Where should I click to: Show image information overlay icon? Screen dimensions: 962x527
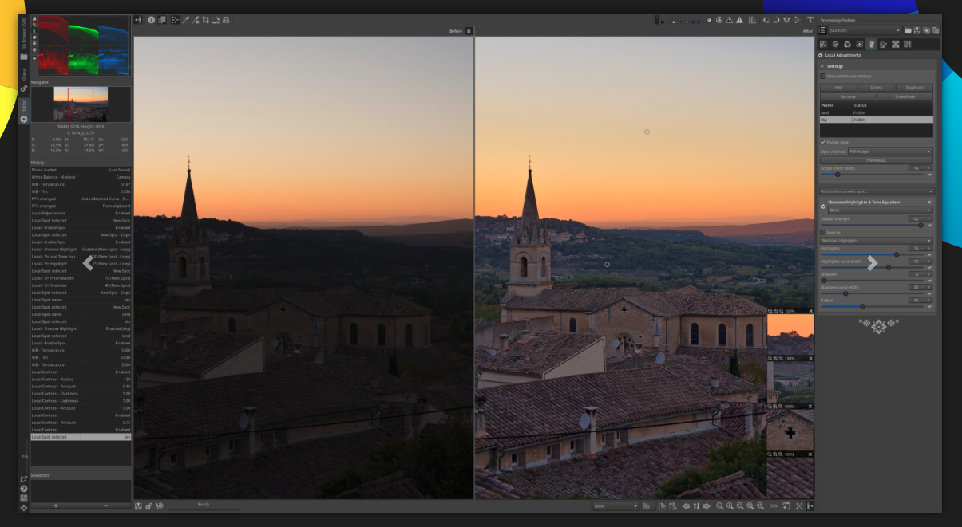pos(151,20)
